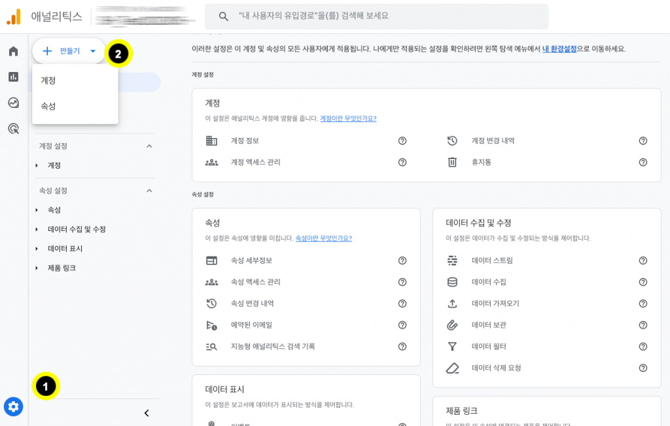
Task: Click the 데이터 필터 funnel icon
Action: click(x=452, y=347)
